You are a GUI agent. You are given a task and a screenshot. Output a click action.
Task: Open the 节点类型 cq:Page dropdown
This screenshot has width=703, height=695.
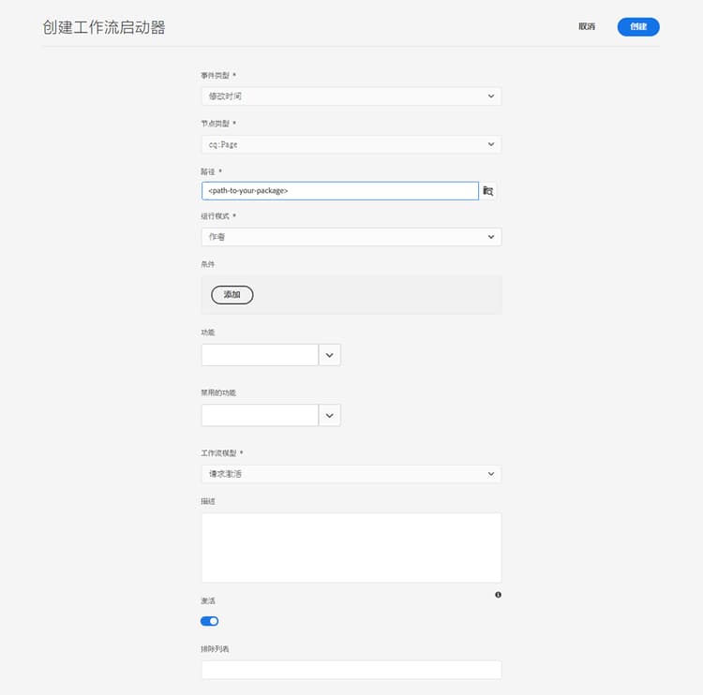(x=351, y=144)
